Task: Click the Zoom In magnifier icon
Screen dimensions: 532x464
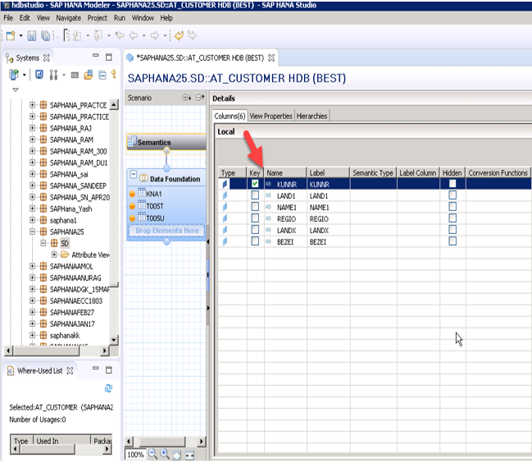Action: point(165,454)
